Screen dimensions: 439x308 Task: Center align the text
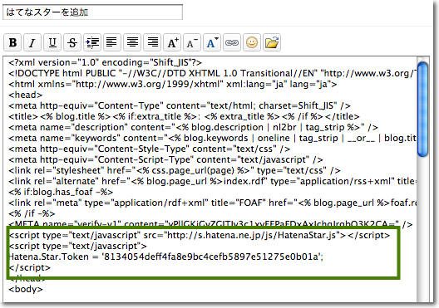click(x=132, y=42)
